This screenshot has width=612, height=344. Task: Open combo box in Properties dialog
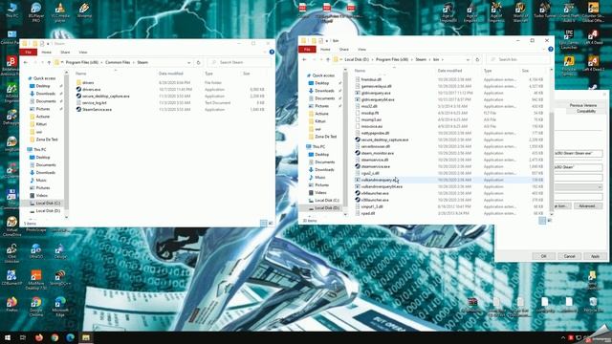click(579, 187)
